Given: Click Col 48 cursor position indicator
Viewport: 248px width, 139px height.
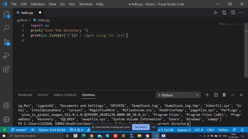Looking at the screenshot, I should point(166,130).
